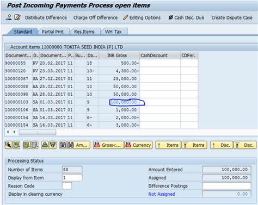The image size is (258, 205).
Task: Select the WH Tax tab
Action: pyautogui.click(x=113, y=32)
